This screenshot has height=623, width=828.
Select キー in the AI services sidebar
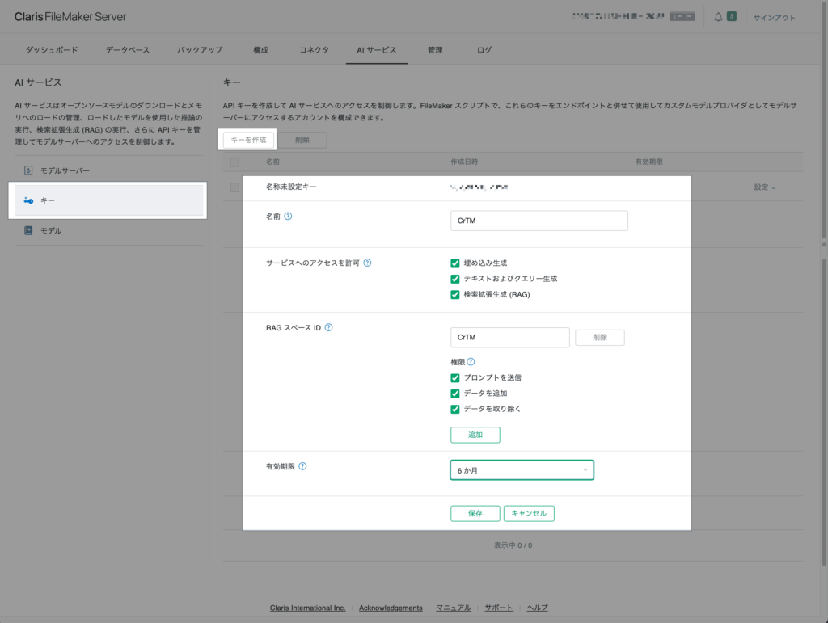[109, 200]
